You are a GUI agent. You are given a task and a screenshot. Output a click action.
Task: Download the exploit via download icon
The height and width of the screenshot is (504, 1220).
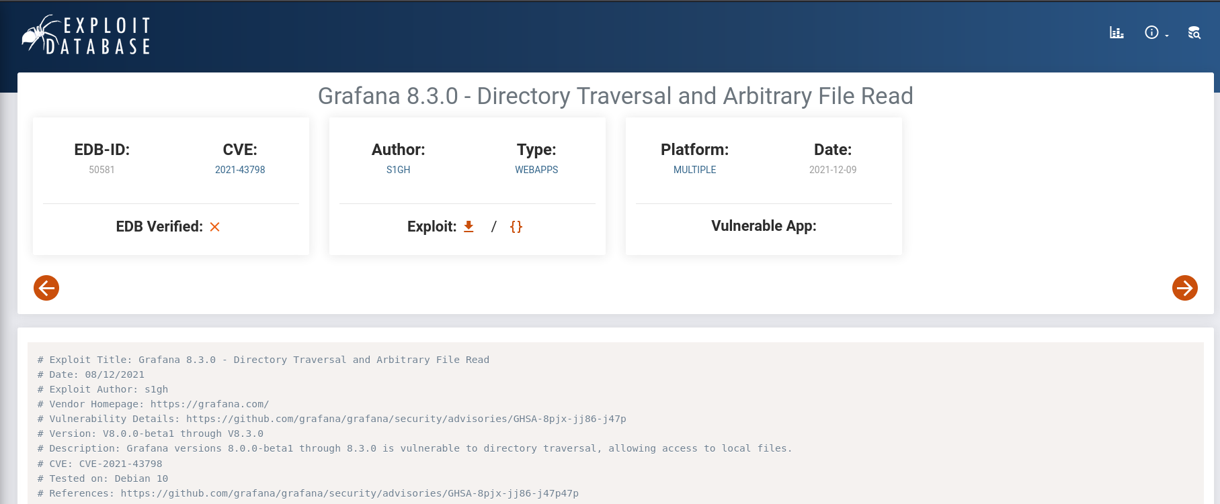tap(469, 227)
